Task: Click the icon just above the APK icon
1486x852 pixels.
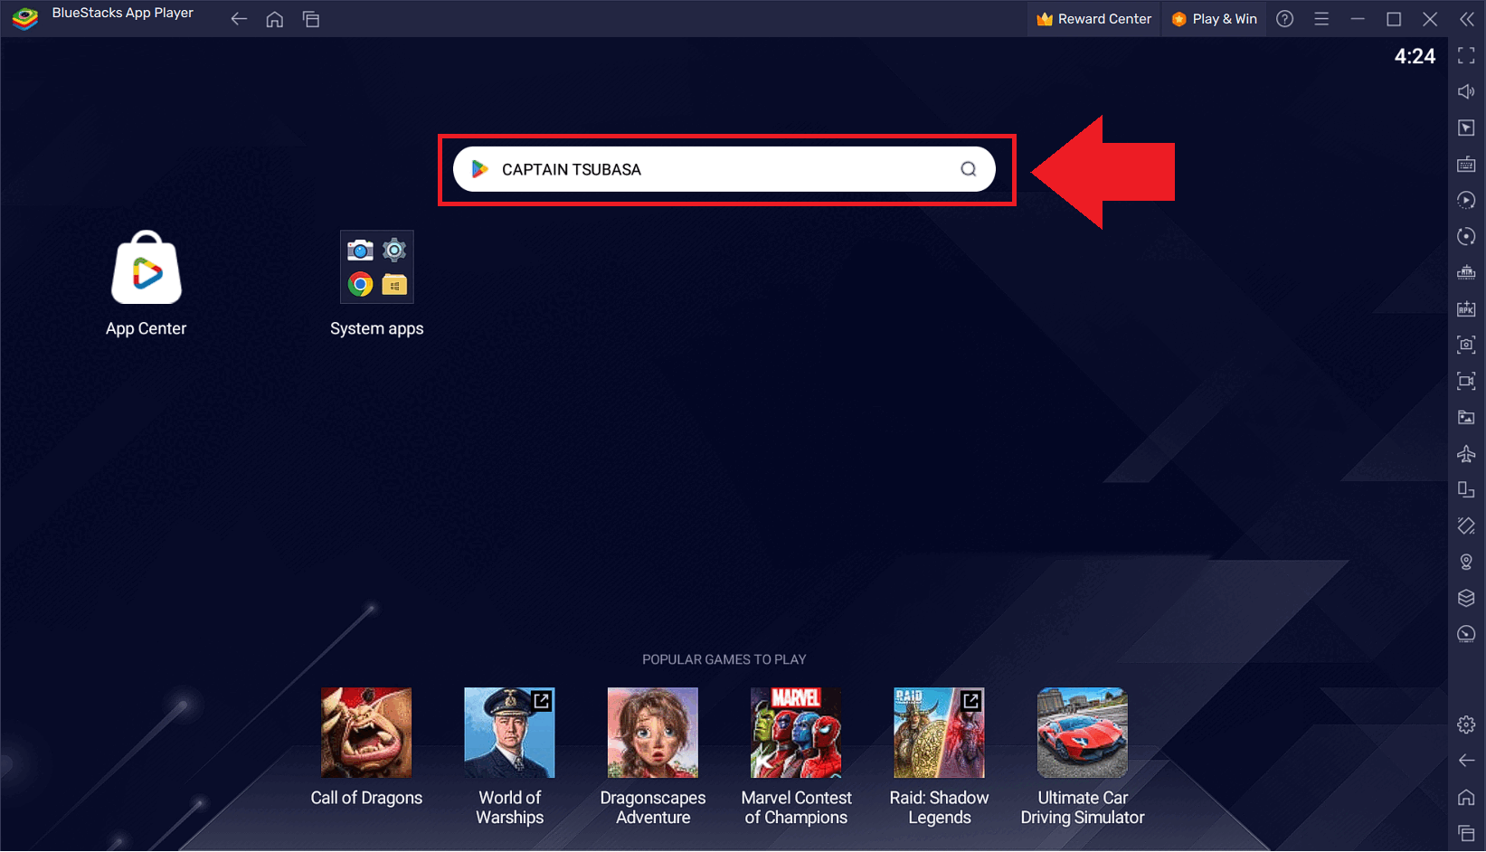Action: click(1466, 272)
